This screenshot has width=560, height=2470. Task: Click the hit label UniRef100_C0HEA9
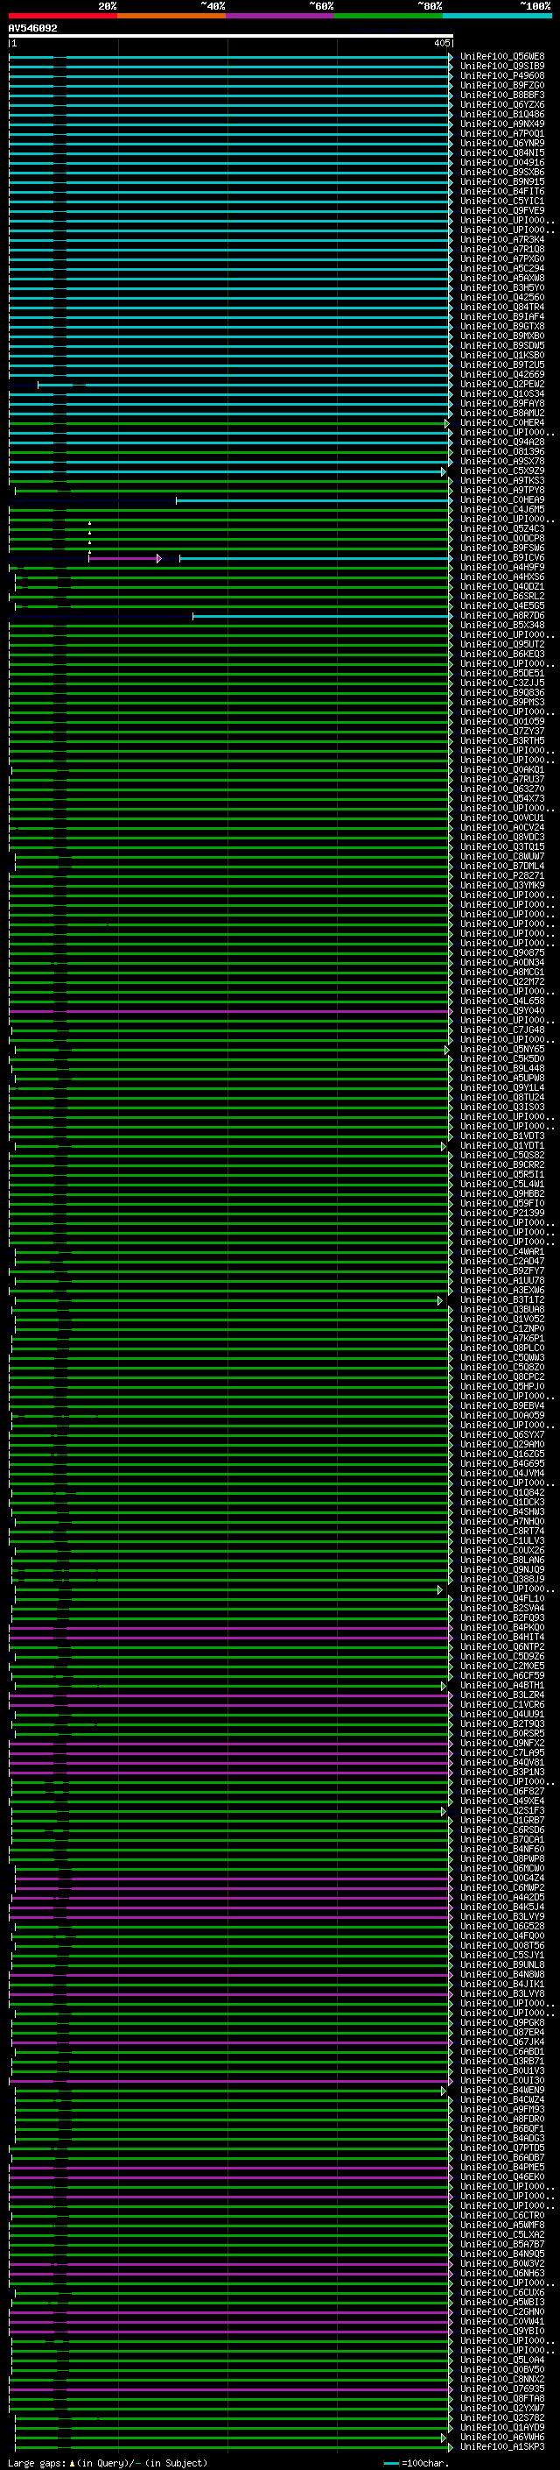502,499
